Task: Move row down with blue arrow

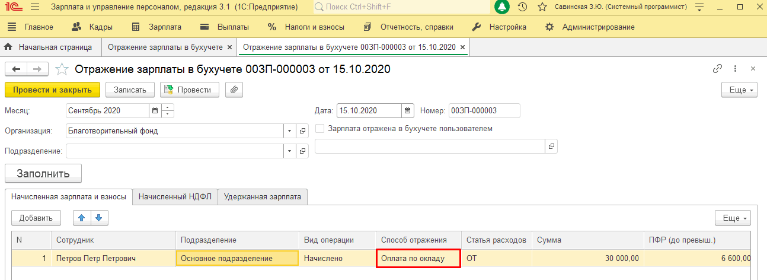Action: tap(98, 218)
